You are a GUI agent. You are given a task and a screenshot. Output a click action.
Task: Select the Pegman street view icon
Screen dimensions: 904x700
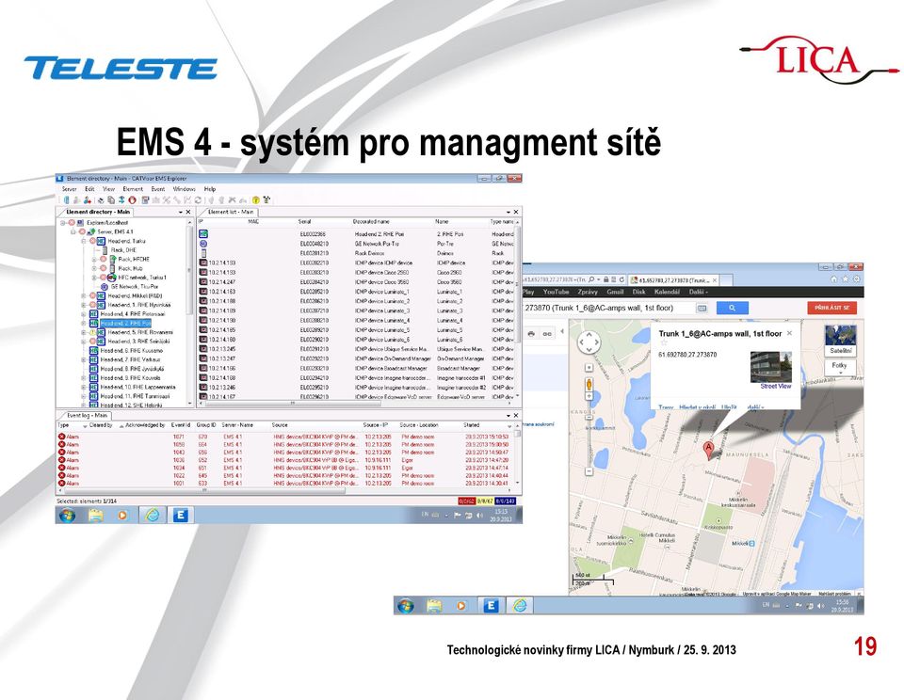click(x=589, y=384)
